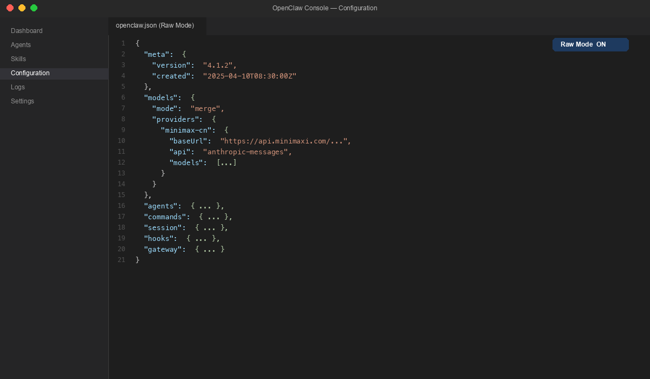Minimize the window with the yellow button
Viewport: 650px width, 379px height.
[22, 8]
